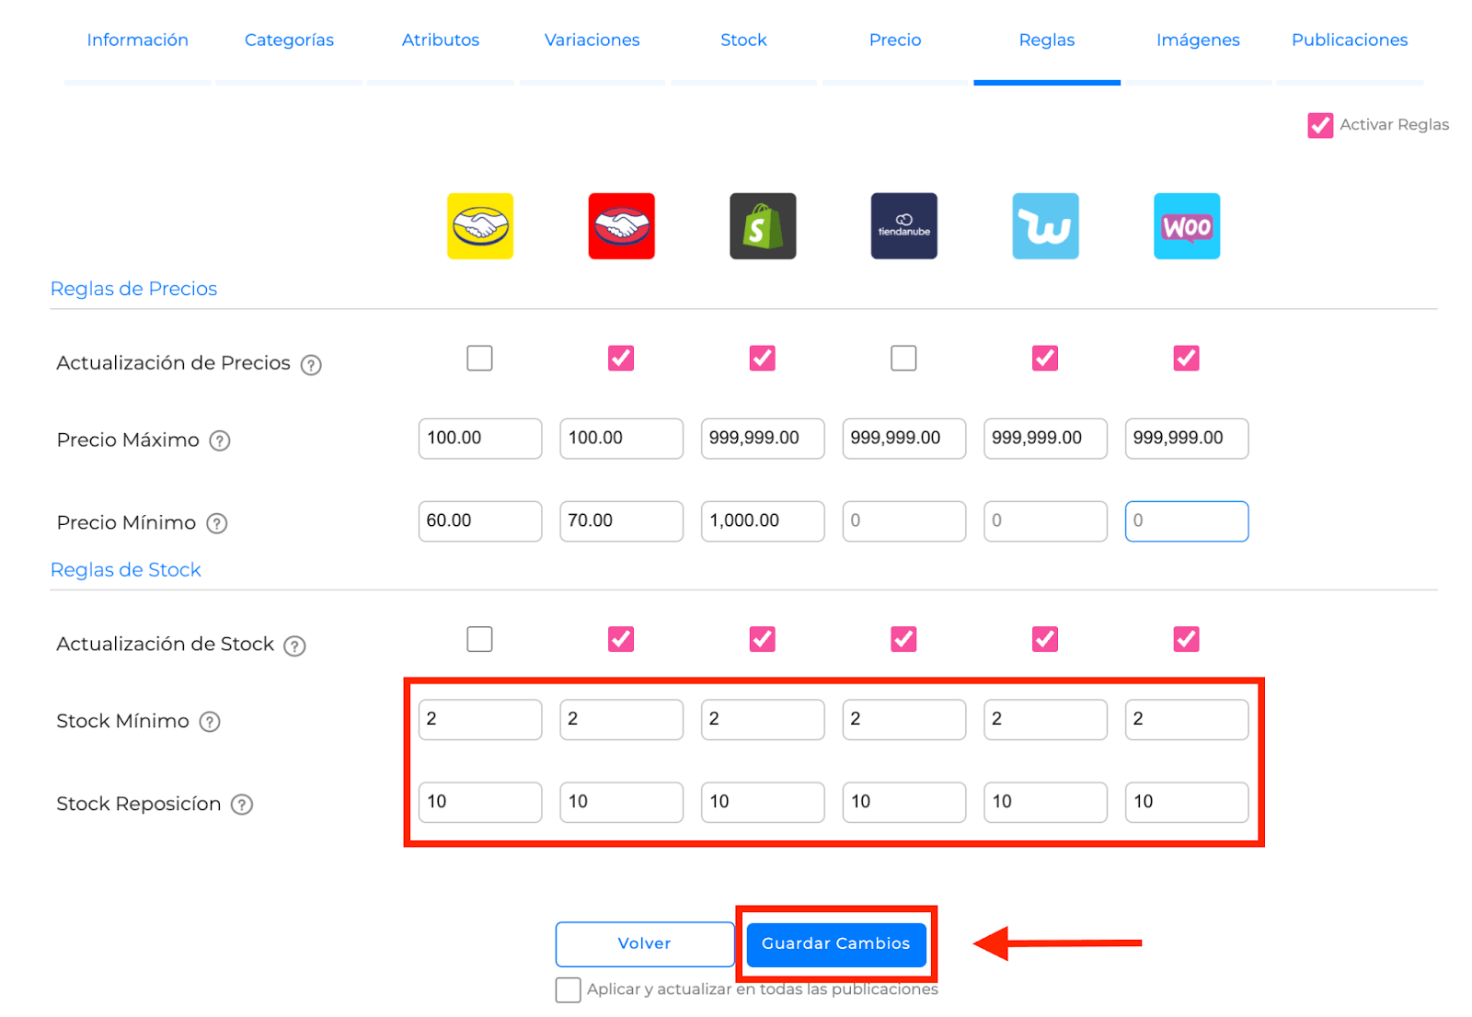Click the Reglas de Precios heading
The width and height of the screenshot is (1472, 1017).
[134, 289]
